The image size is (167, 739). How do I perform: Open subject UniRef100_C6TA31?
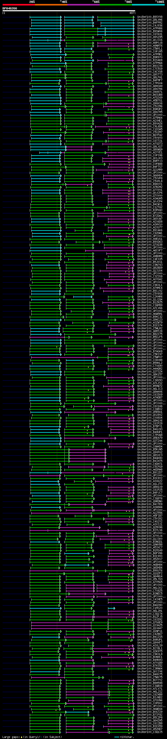pos(150,34)
